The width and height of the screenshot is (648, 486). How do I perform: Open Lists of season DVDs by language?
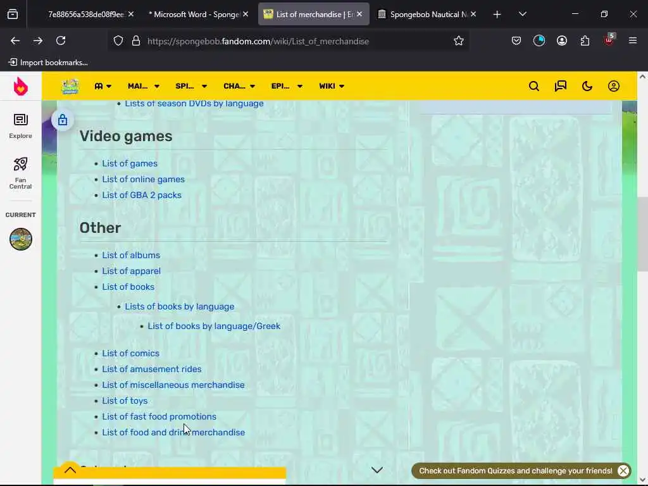(x=194, y=103)
